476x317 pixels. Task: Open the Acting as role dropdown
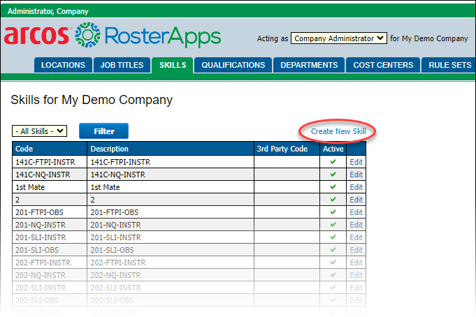[x=338, y=38]
